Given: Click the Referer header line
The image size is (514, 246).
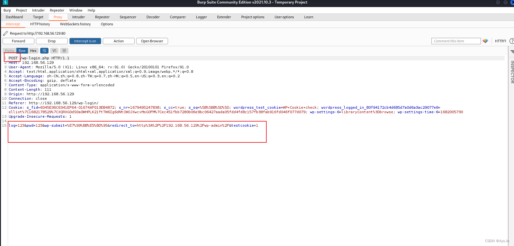Looking at the screenshot, I should pos(54,103).
